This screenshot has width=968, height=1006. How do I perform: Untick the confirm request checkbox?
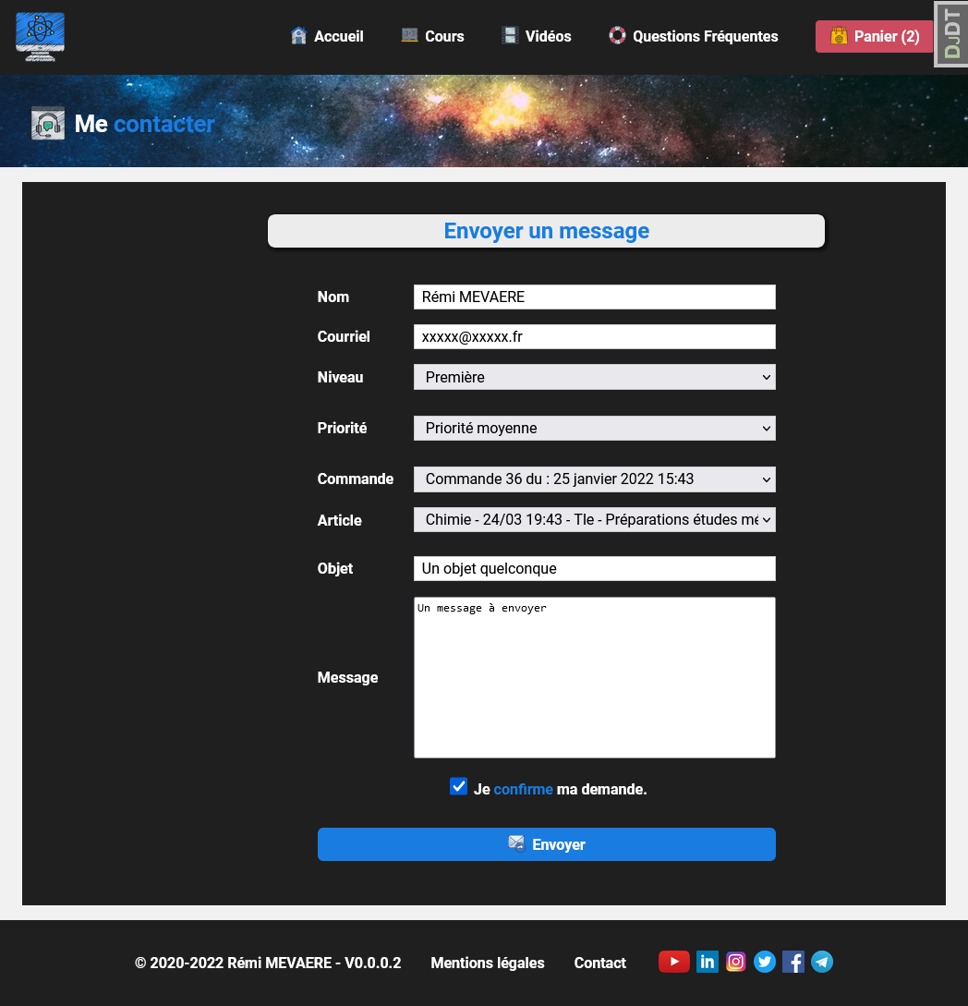tap(458, 786)
